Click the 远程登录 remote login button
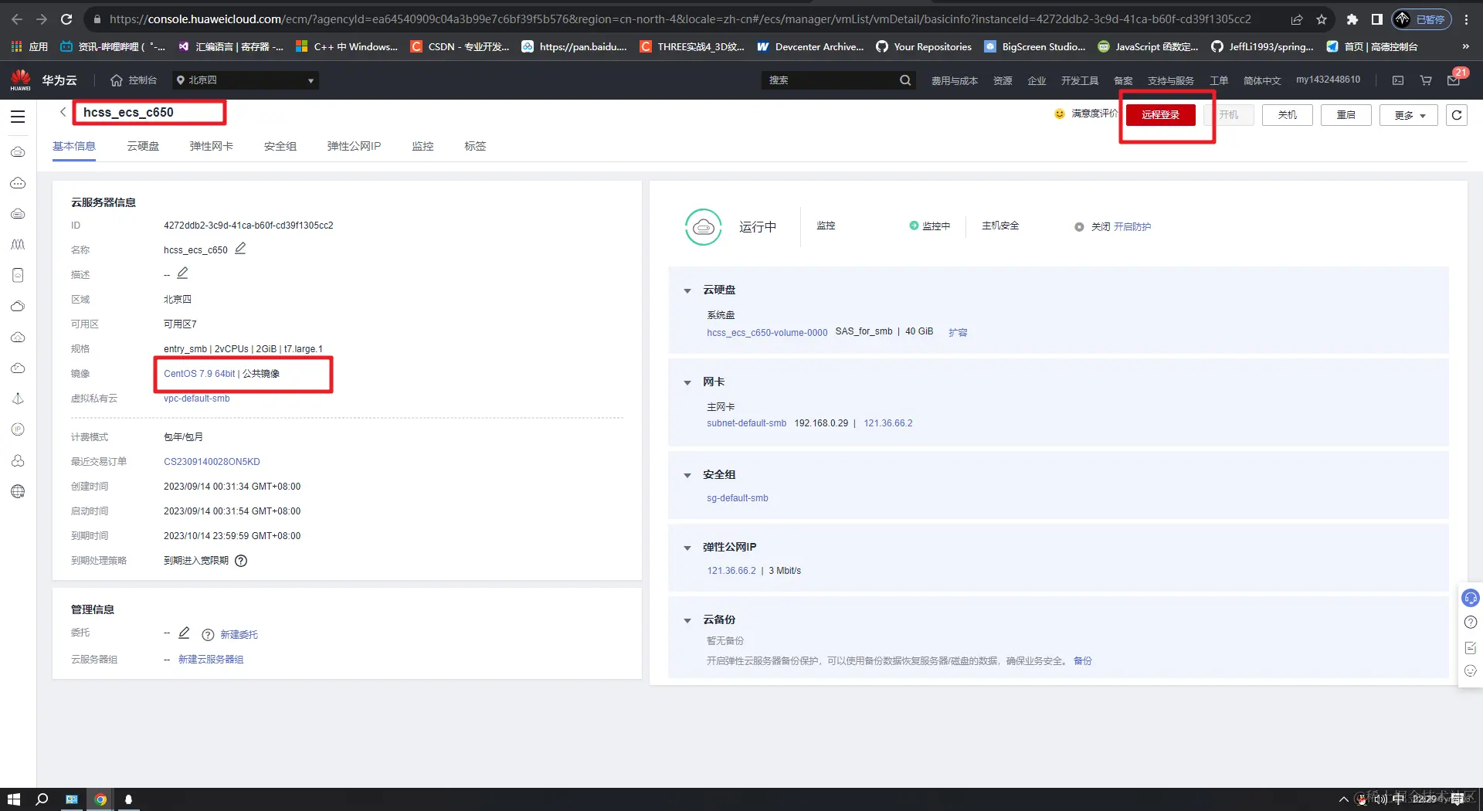This screenshot has height=811, width=1483. point(1160,114)
